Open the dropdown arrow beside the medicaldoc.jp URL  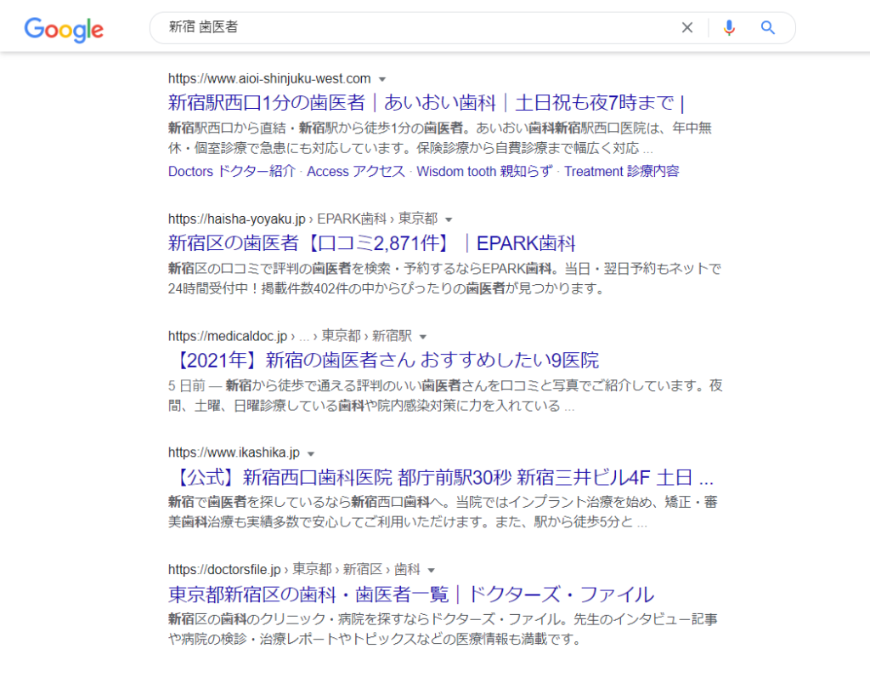pos(423,337)
